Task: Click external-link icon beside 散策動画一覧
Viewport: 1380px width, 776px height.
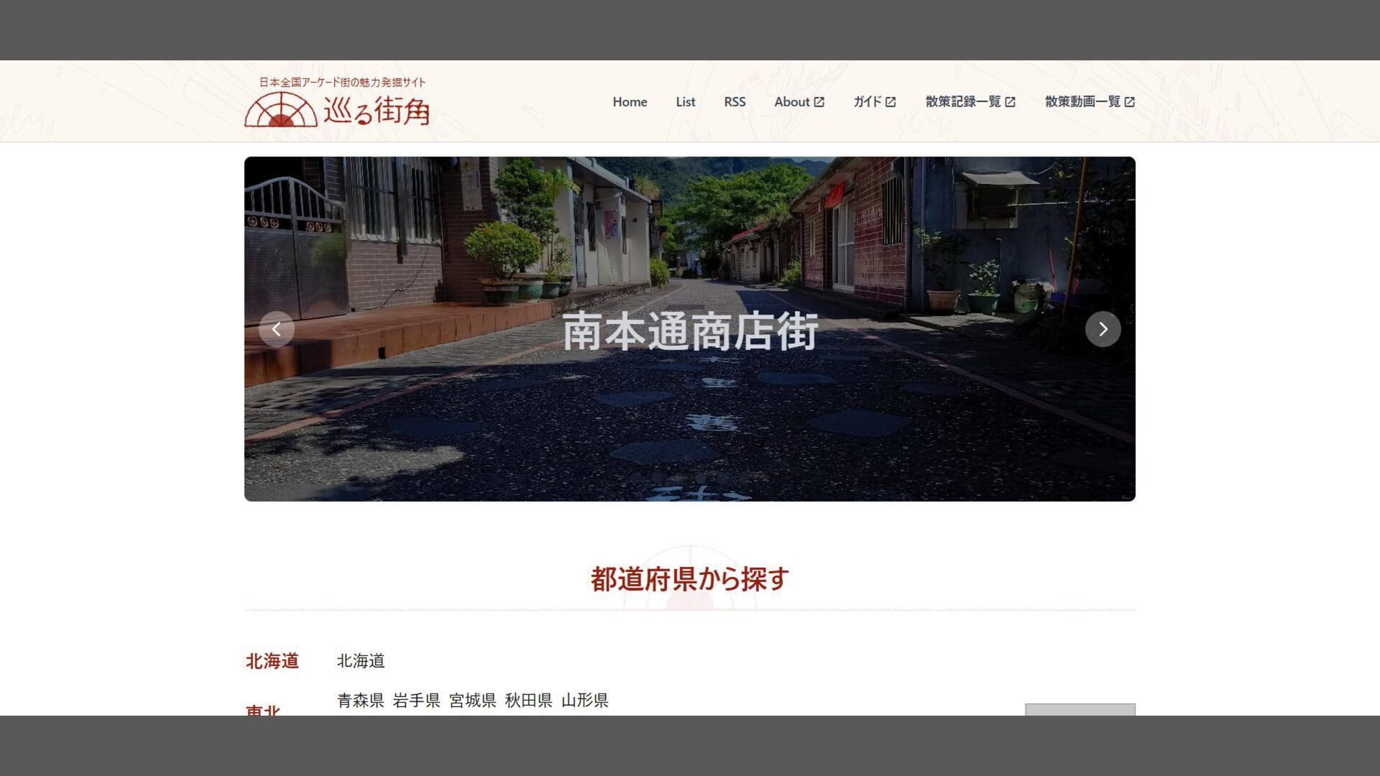Action: coord(1129,102)
